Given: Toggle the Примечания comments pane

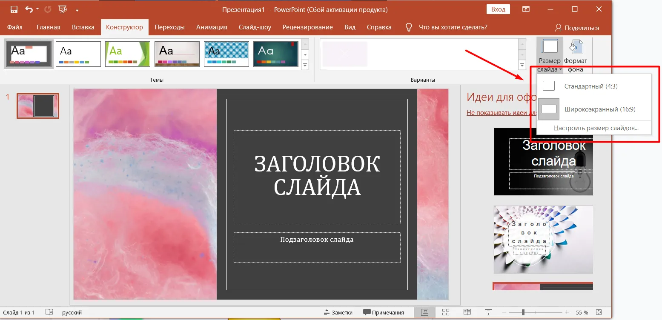Looking at the screenshot, I should [383, 312].
